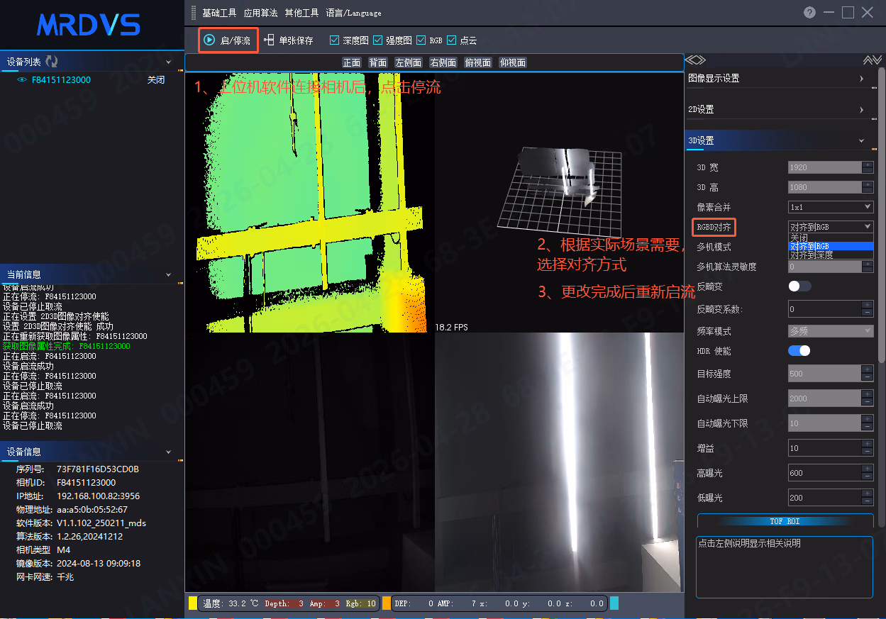
Task: Click the double-diamond icon atop settings panel
Action: click(x=695, y=60)
